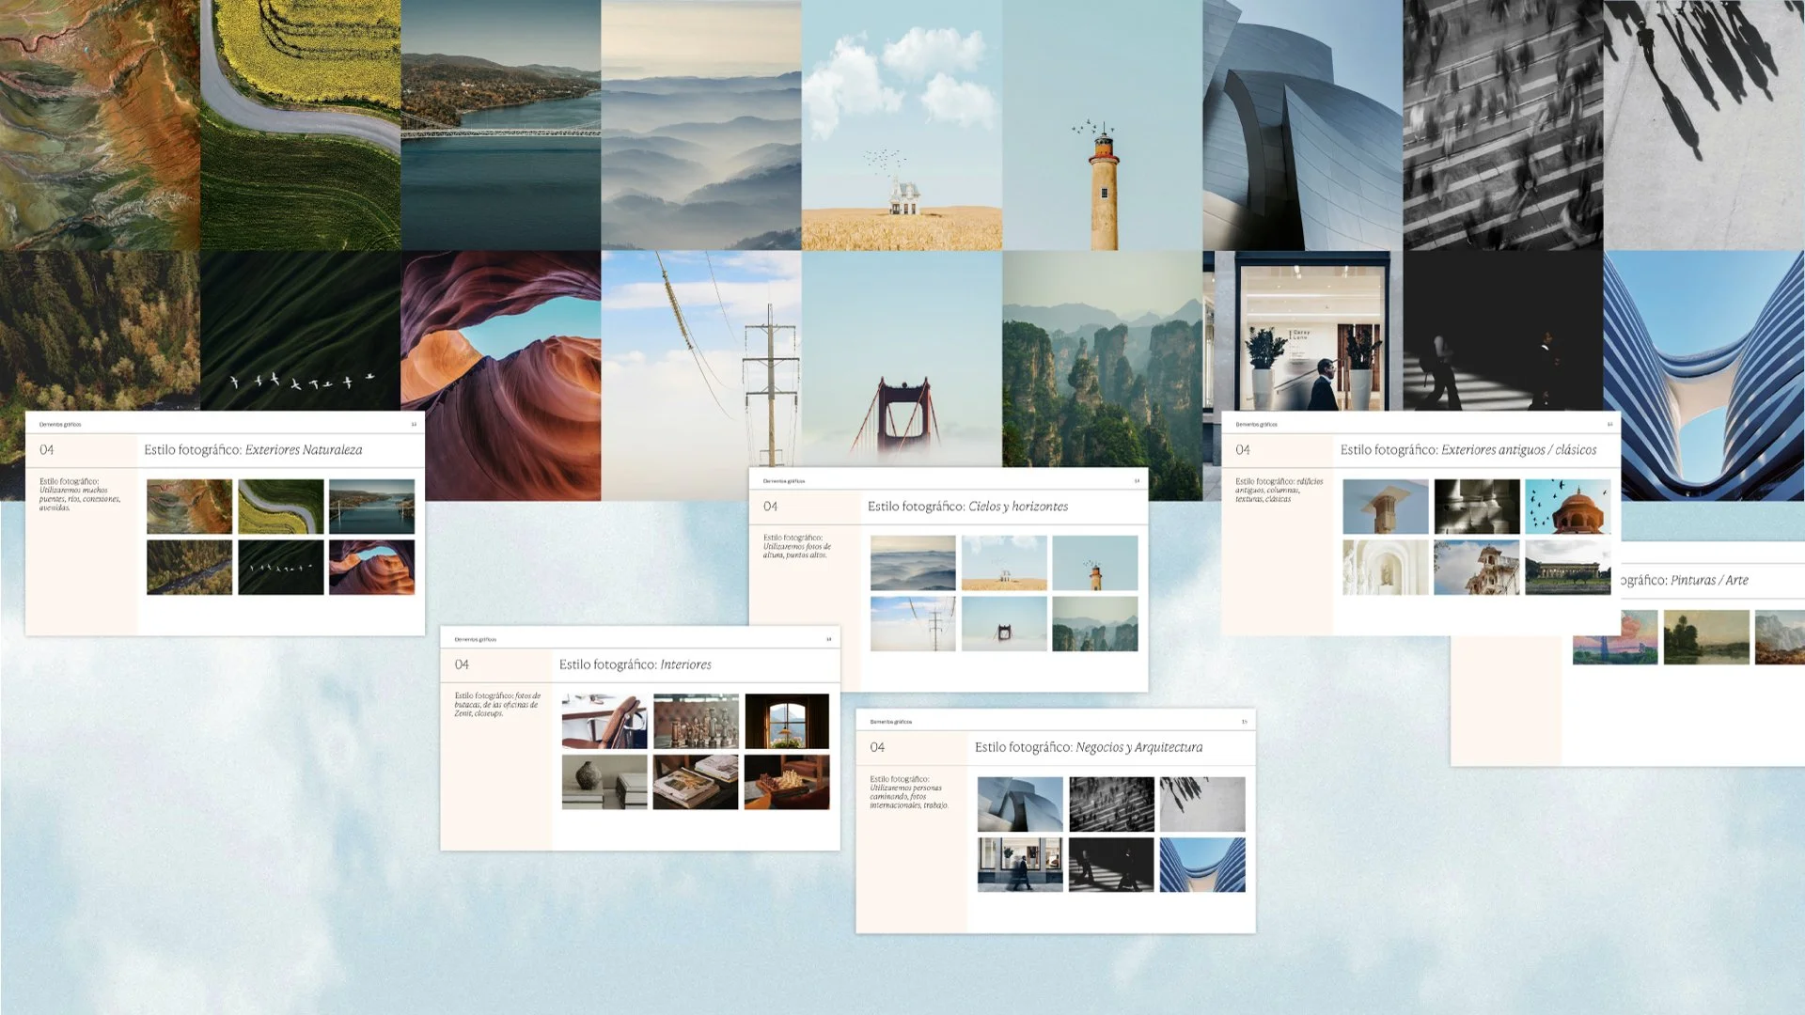1805x1015 pixels.
Task: Pick glass decanters thumbnail in Interiores card
Action: click(x=696, y=722)
